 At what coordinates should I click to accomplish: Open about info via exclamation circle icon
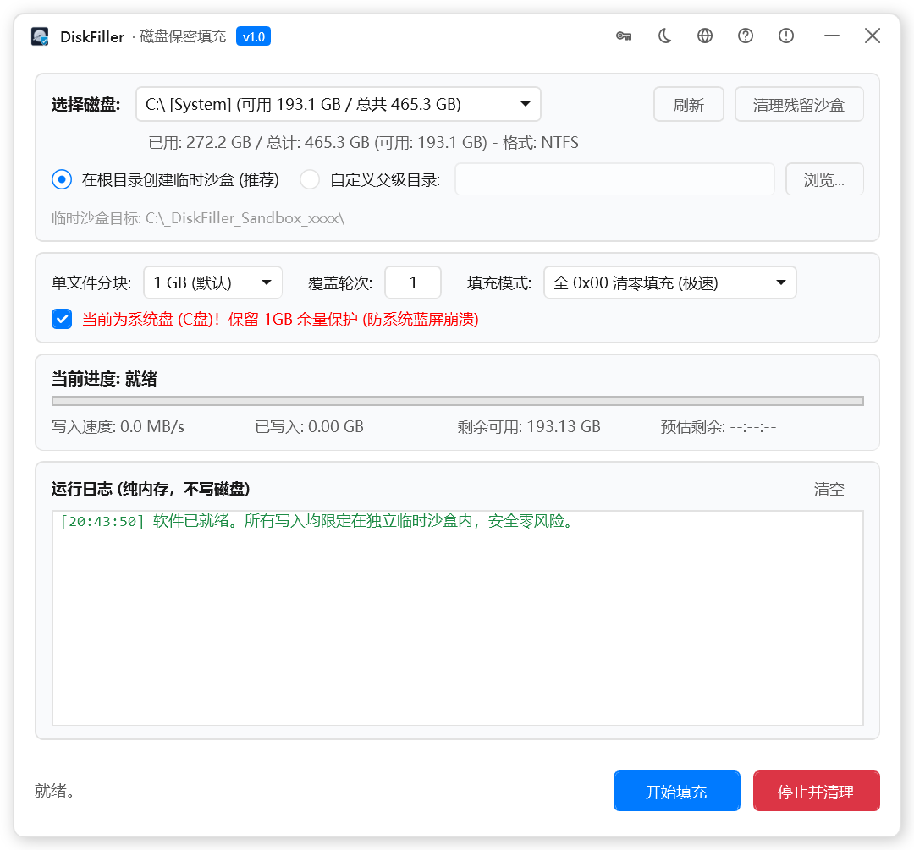[x=785, y=36]
